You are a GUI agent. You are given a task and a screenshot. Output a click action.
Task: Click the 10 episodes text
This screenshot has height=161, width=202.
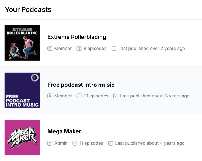pyautogui.click(x=96, y=96)
